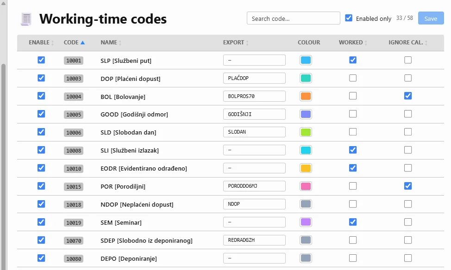
Task: Disable the SLD [Slobodan dan] code
Action: point(41,132)
